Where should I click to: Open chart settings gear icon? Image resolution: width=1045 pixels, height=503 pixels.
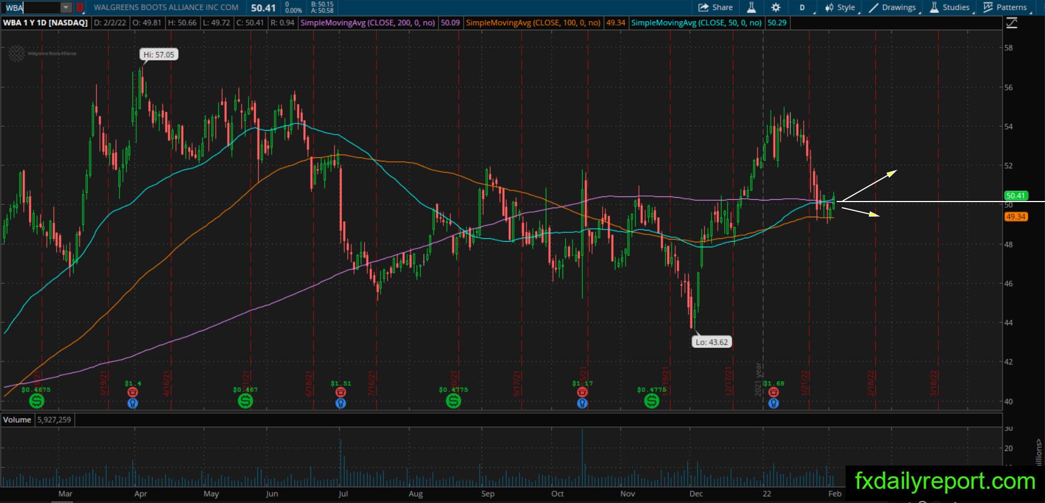[x=776, y=7]
